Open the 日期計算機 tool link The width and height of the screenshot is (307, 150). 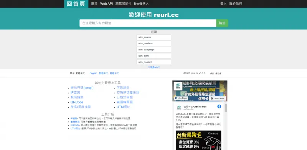click(124, 97)
